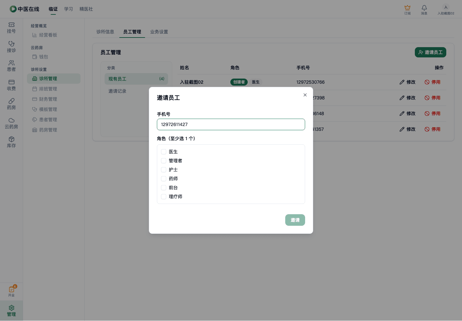The width and height of the screenshot is (462, 321).
Task: Click 修改 pencil for 入驻截图02 row
Action: coord(407,82)
